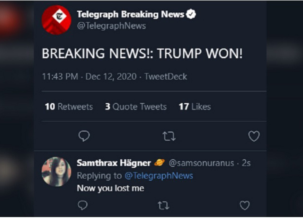
Task: View the 17 Likes list
Action: [195, 107]
